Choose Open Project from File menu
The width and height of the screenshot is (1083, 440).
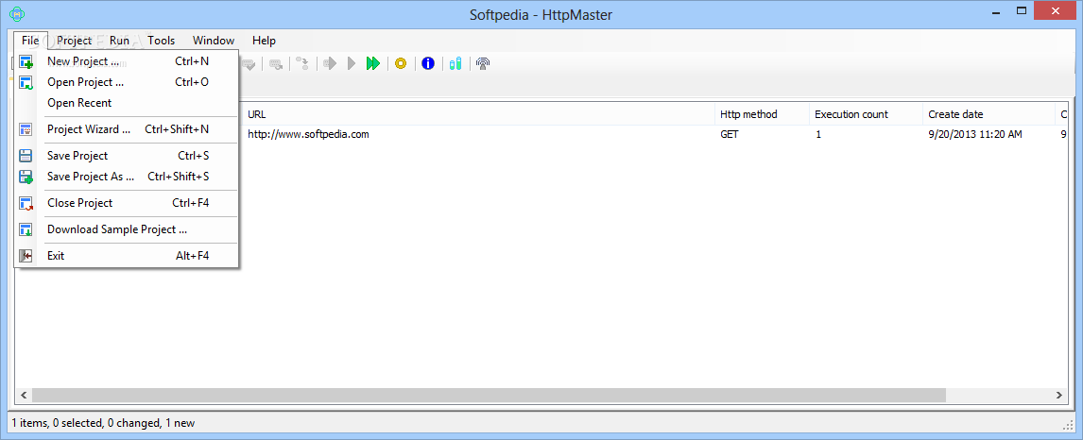pyautogui.click(x=128, y=82)
